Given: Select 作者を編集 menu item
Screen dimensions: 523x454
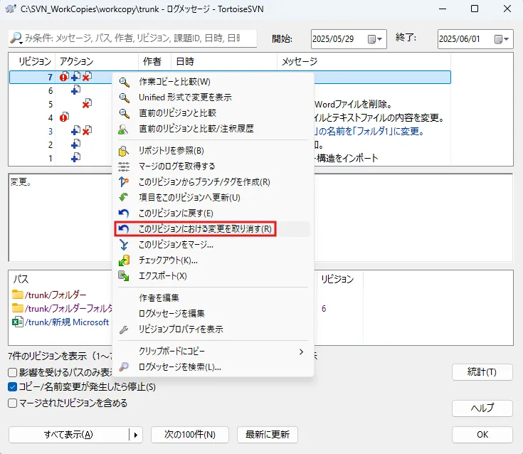Looking at the screenshot, I should pos(213,297).
